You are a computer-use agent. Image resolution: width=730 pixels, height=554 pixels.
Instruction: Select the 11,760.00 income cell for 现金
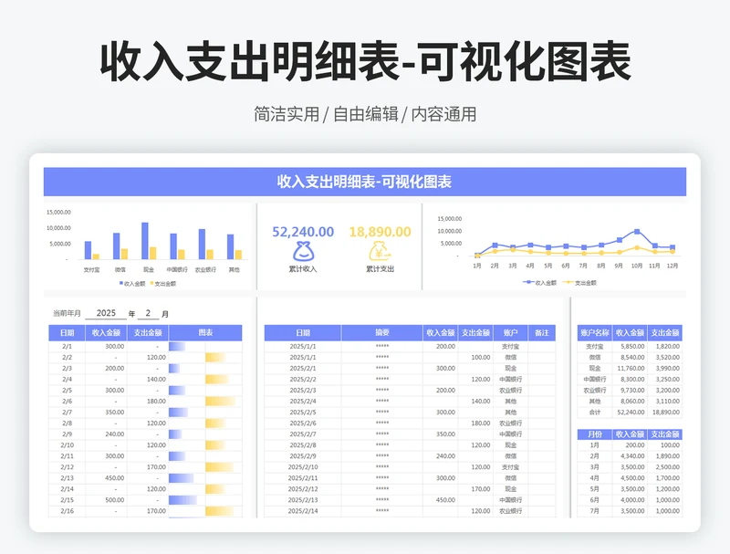[x=630, y=368]
